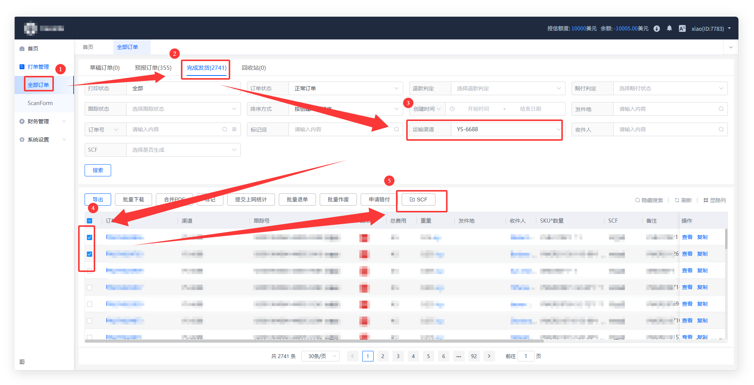754x385 pixels.
Task: Click the 刷新 refresh icon
Action: tap(677, 200)
